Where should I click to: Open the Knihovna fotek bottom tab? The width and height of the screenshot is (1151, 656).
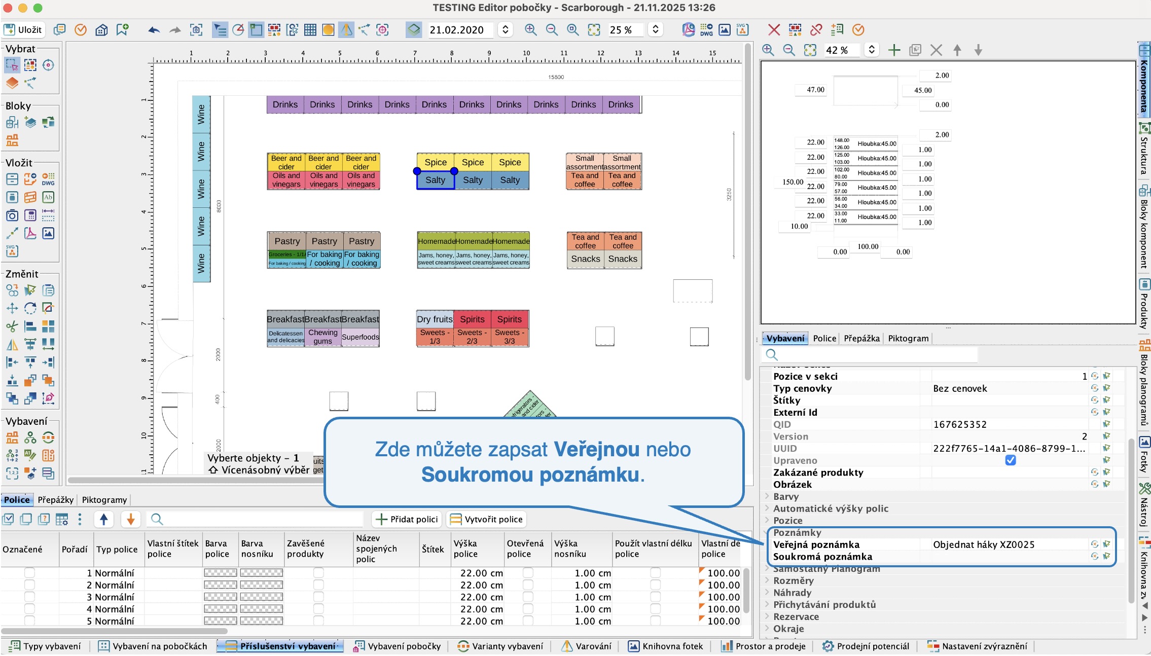(x=666, y=646)
